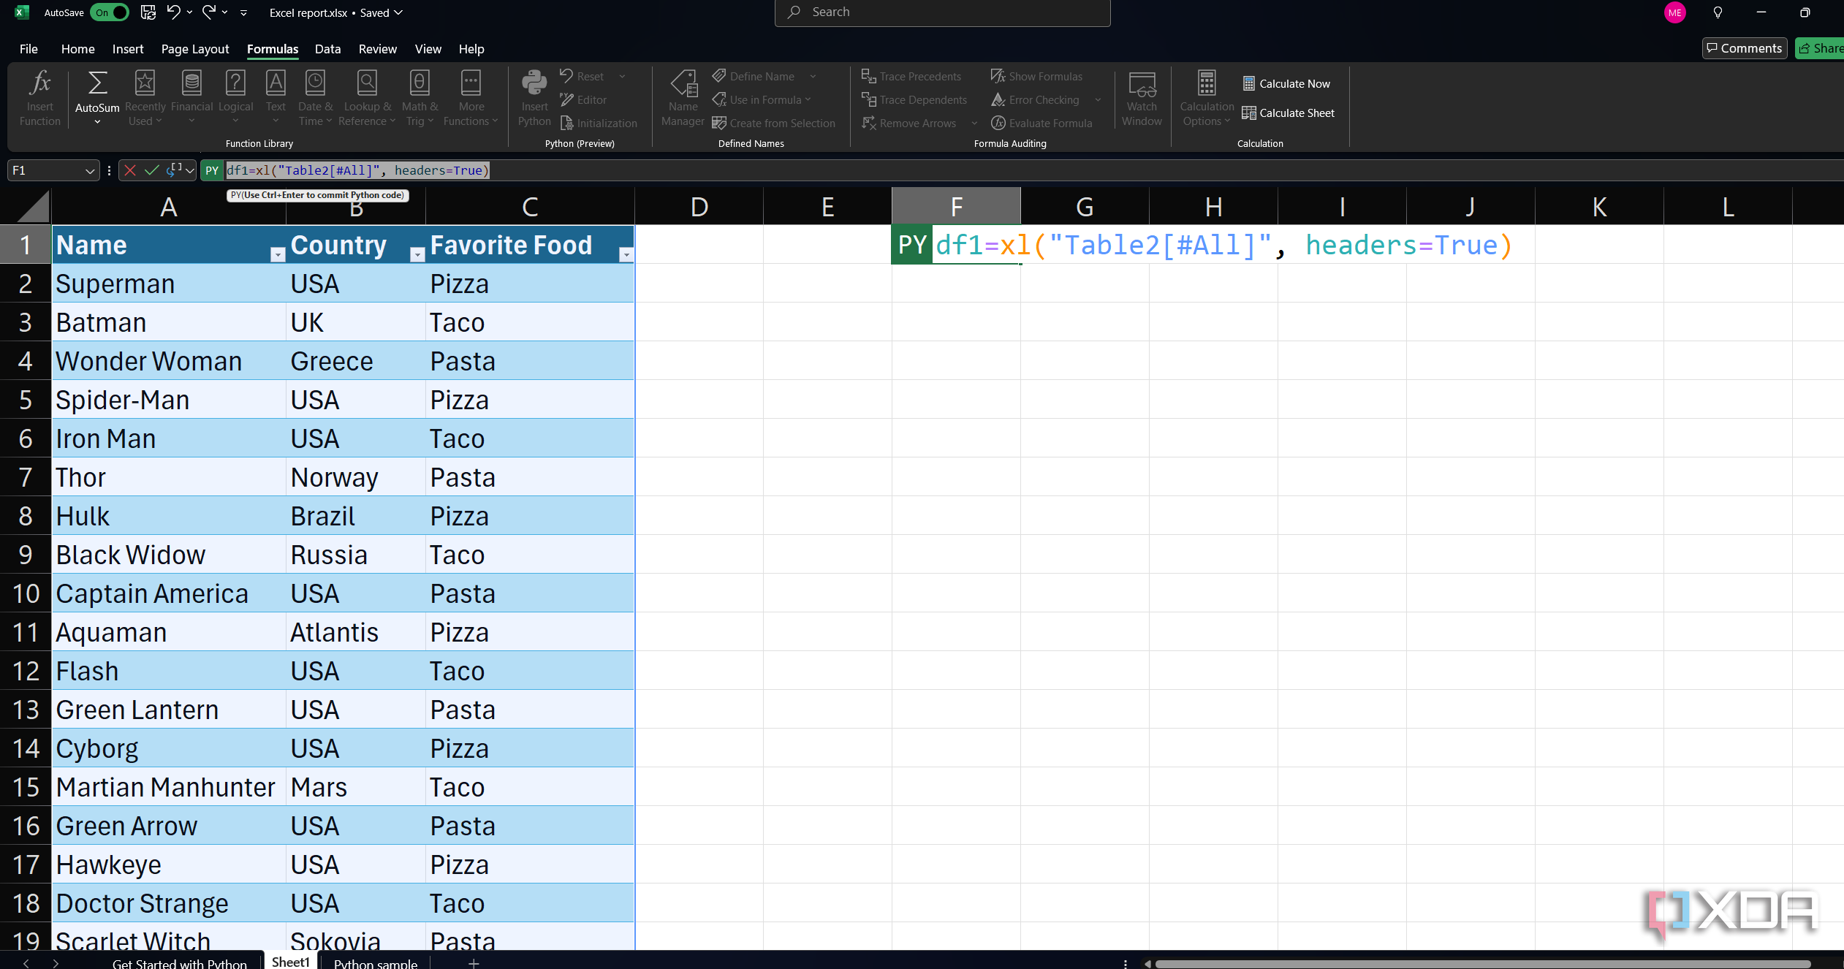This screenshot has width=1844, height=969.
Task: Click the Search box in the title bar
Action: click(942, 12)
